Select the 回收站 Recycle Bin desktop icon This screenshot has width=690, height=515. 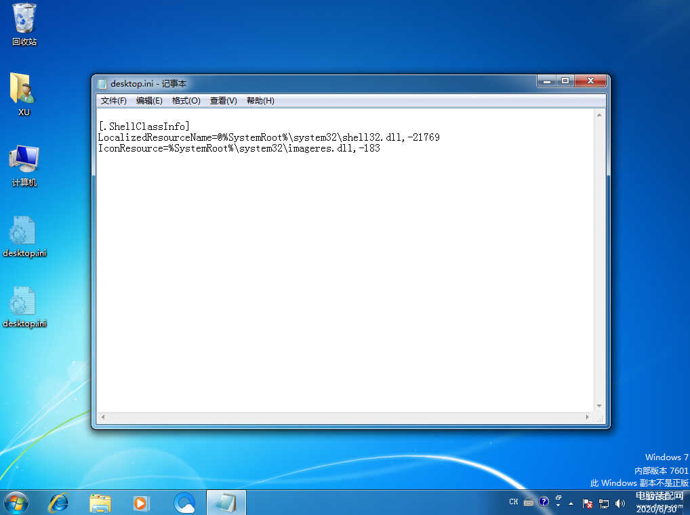coord(24,24)
